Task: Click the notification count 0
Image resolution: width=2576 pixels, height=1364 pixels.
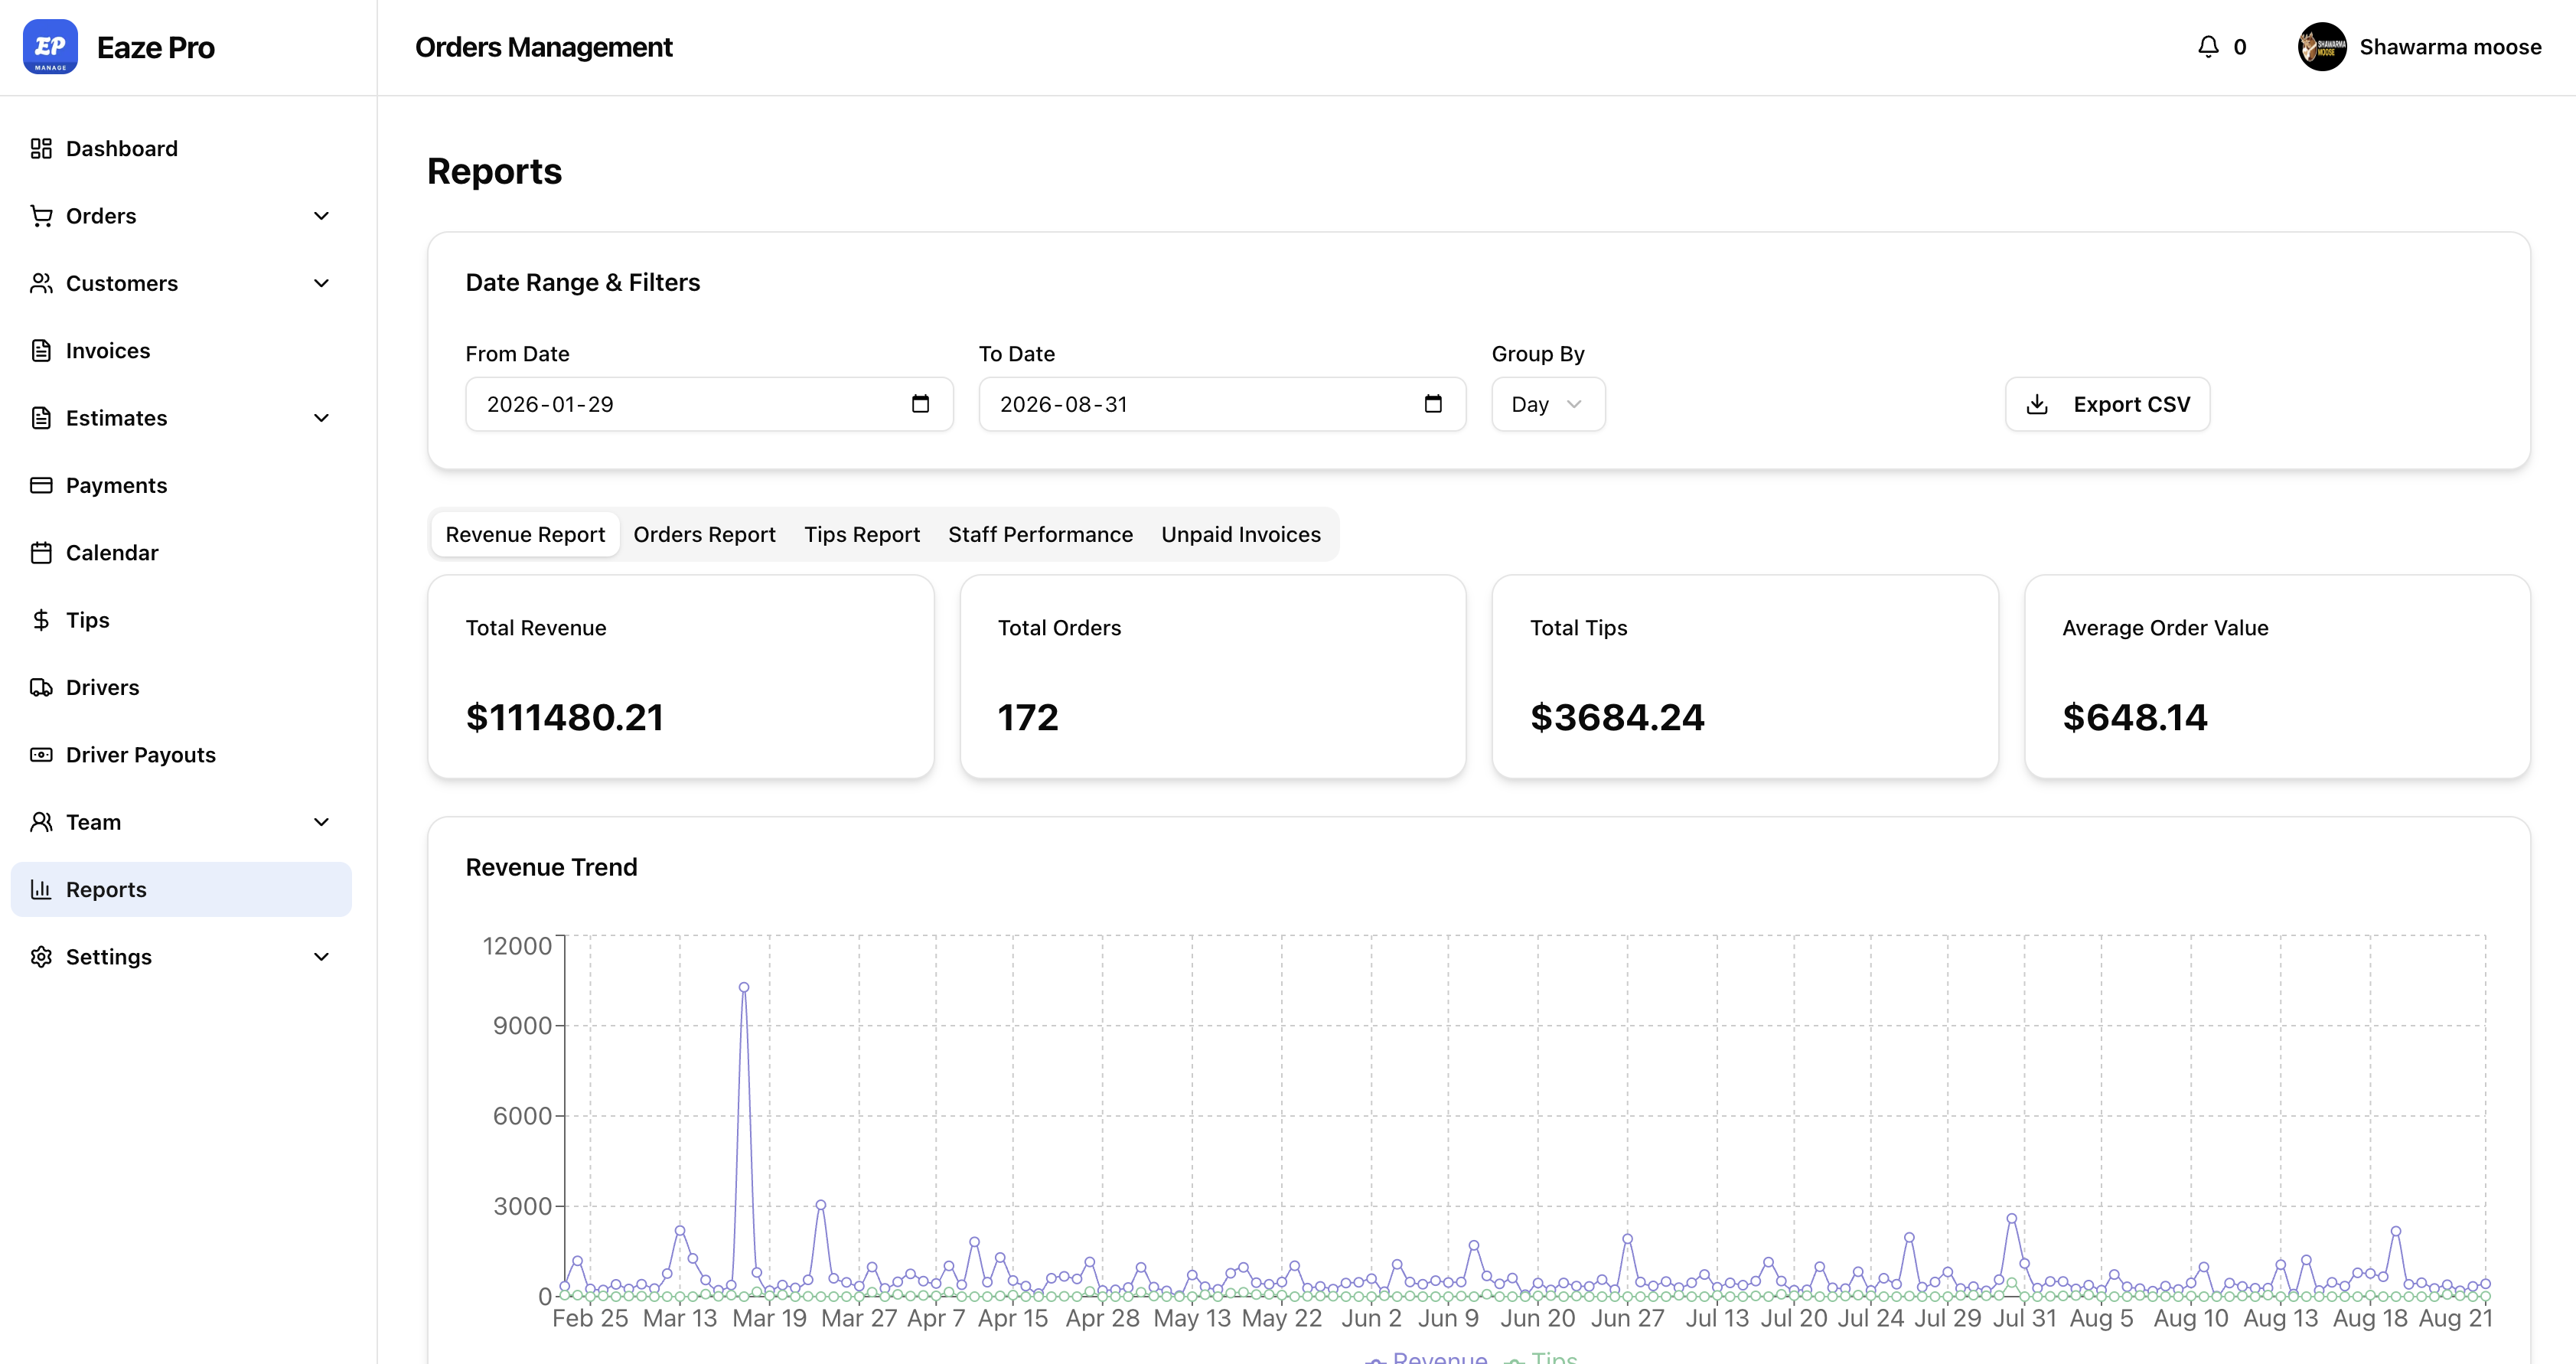Action: (x=2240, y=47)
